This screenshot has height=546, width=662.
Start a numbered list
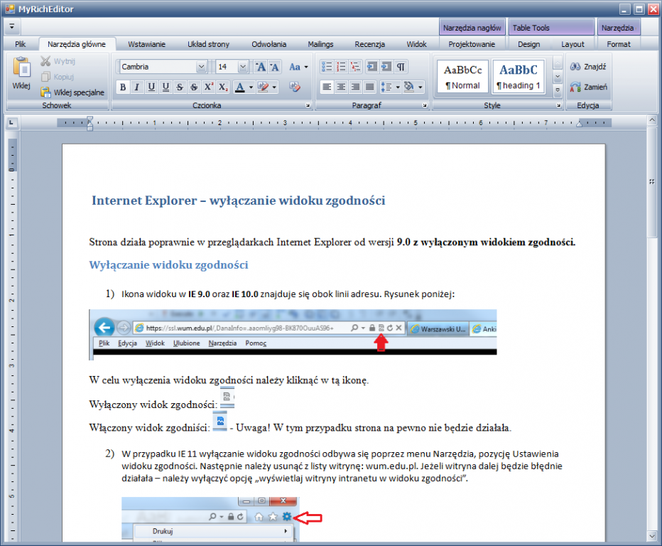point(341,67)
